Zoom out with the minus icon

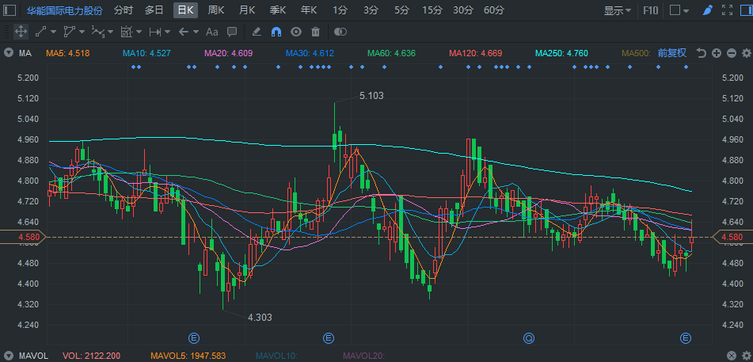pos(732,53)
